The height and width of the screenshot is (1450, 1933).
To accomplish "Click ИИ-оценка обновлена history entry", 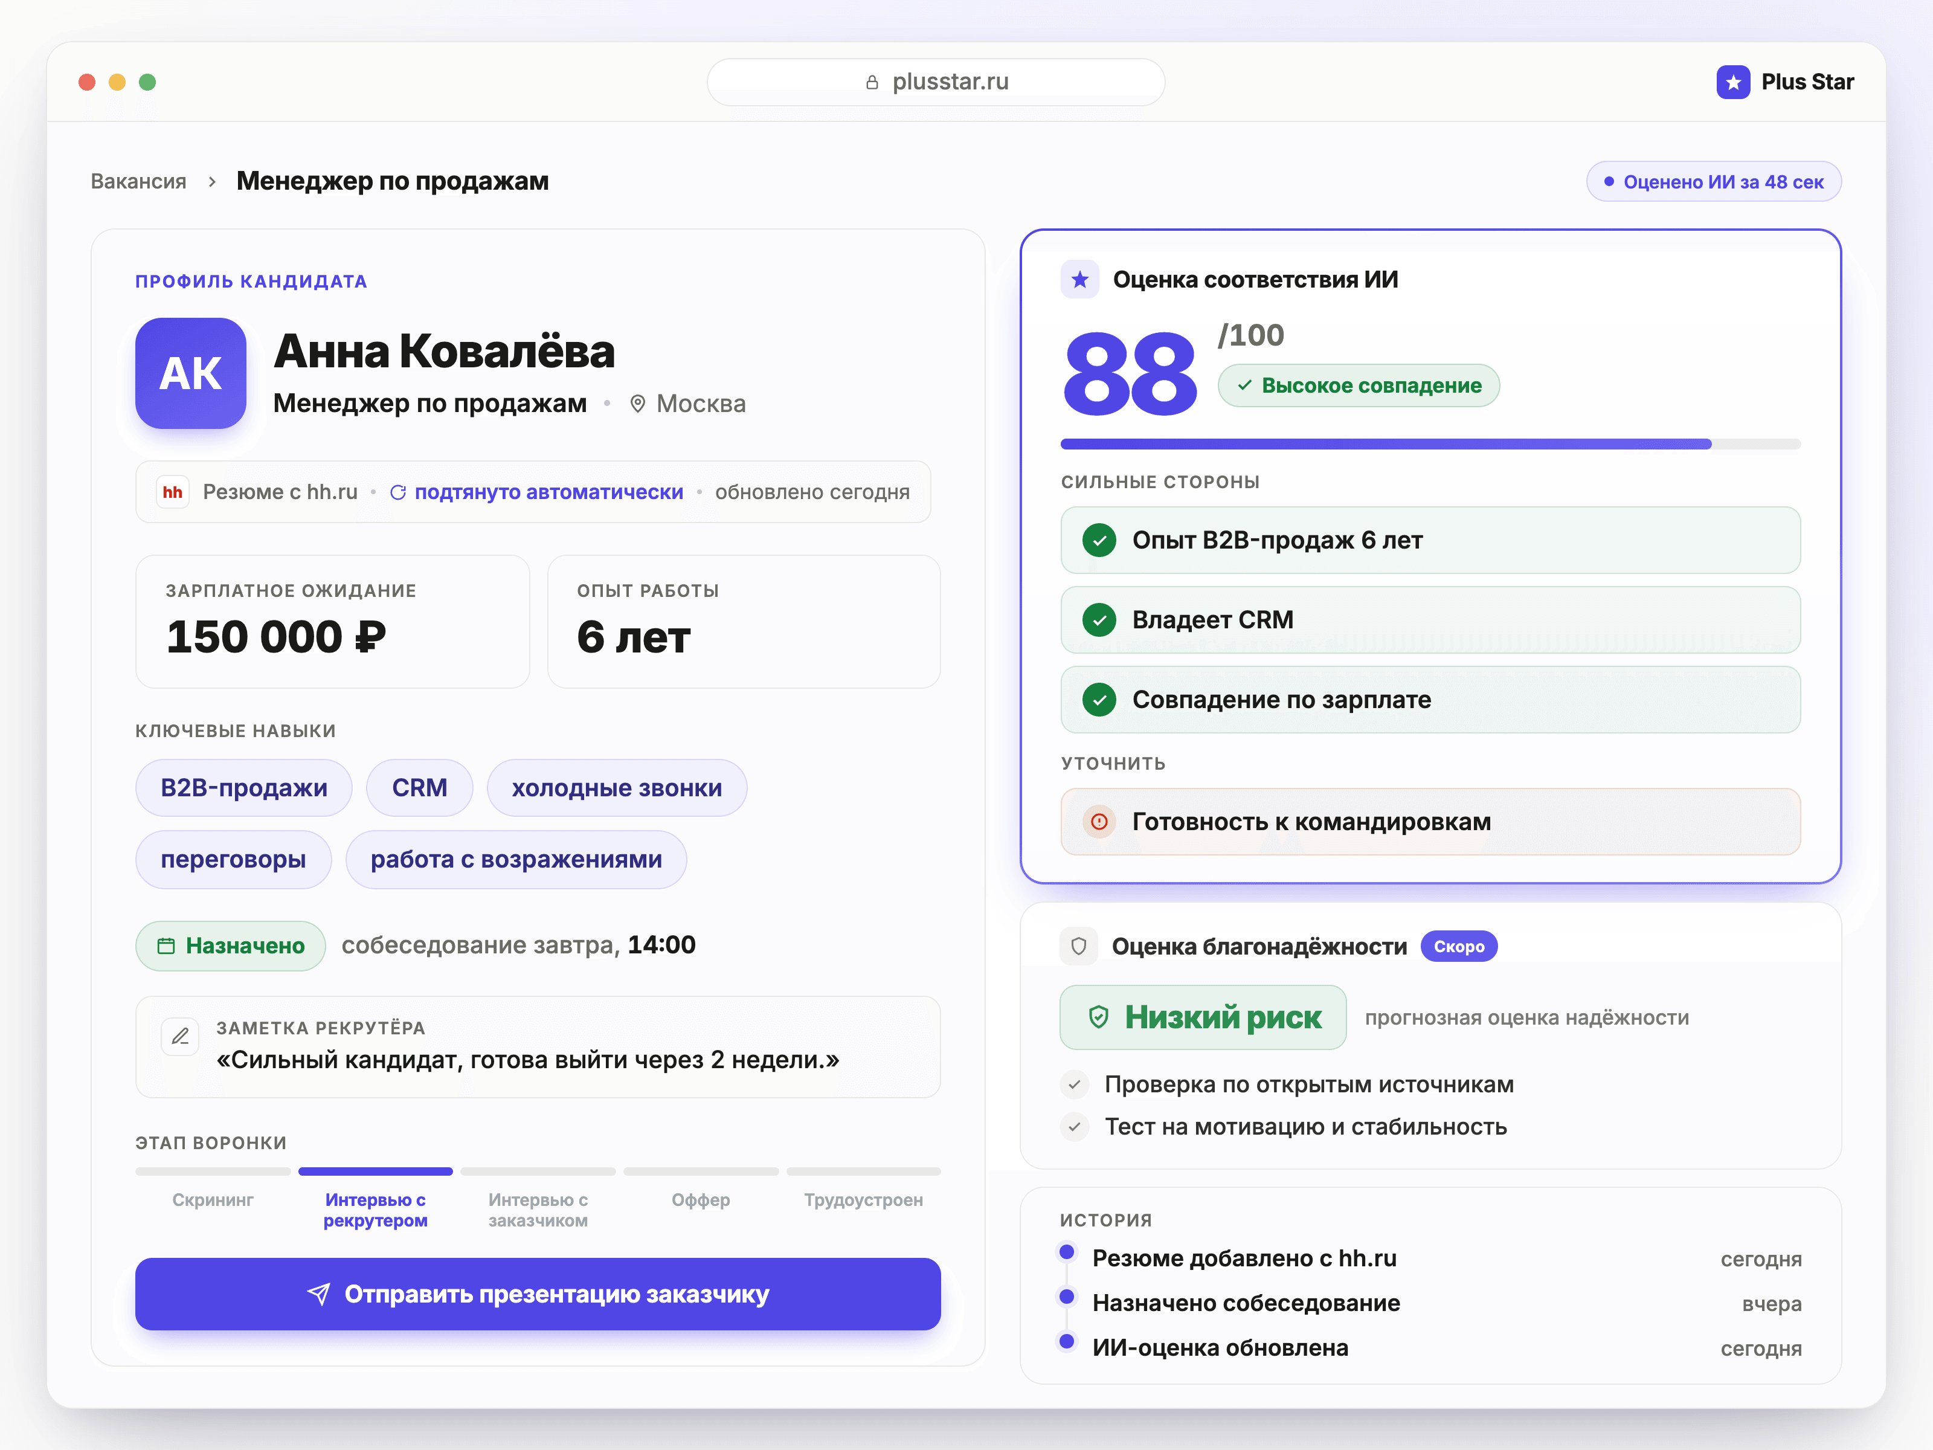I will tap(1430, 1348).
